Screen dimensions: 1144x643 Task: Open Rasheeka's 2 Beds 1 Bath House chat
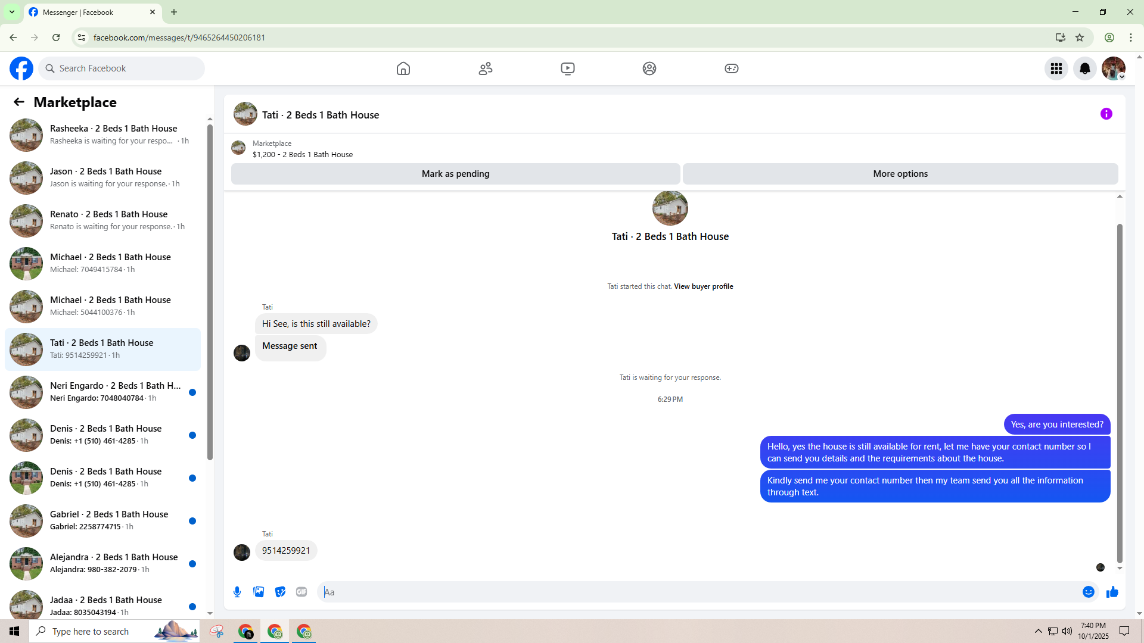(102, 135)
